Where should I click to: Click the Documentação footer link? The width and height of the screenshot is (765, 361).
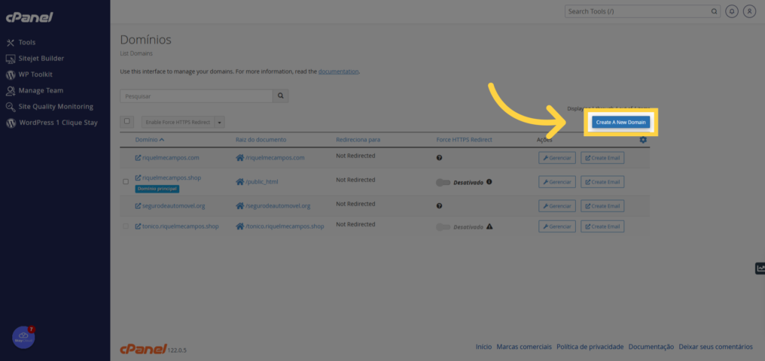651,347
